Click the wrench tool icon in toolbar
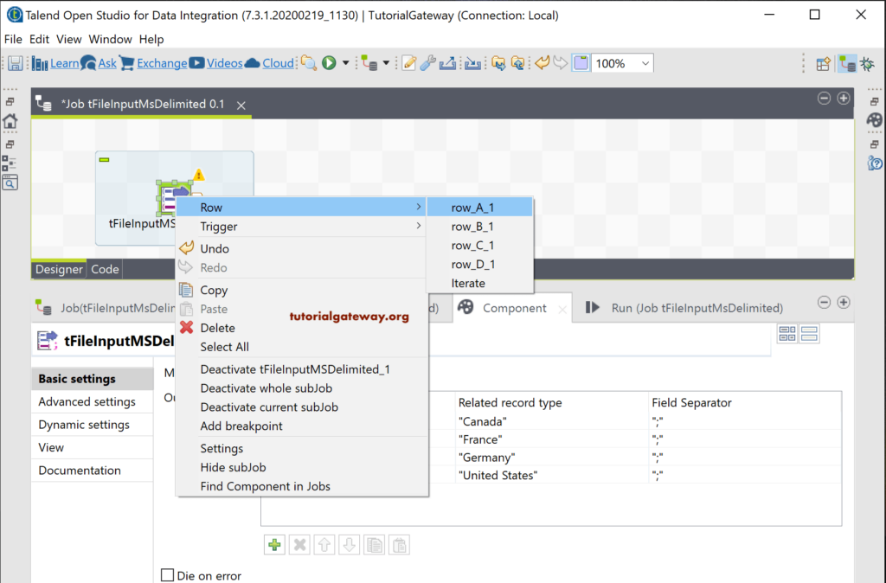Screen dimensions: 886x583 tap(427, 63)
